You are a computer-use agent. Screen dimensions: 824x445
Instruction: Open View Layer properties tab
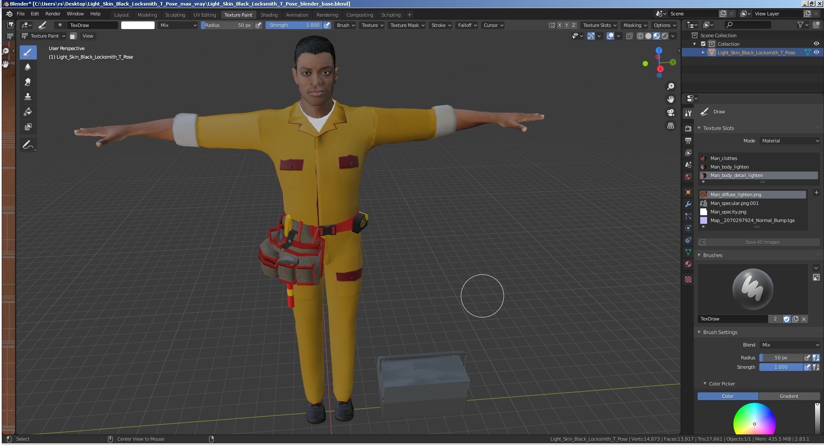tap(688, 153)
